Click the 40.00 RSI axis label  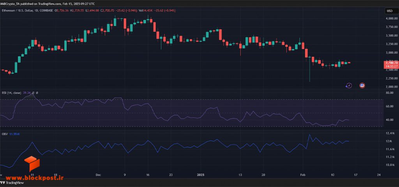tap(390, 120)
